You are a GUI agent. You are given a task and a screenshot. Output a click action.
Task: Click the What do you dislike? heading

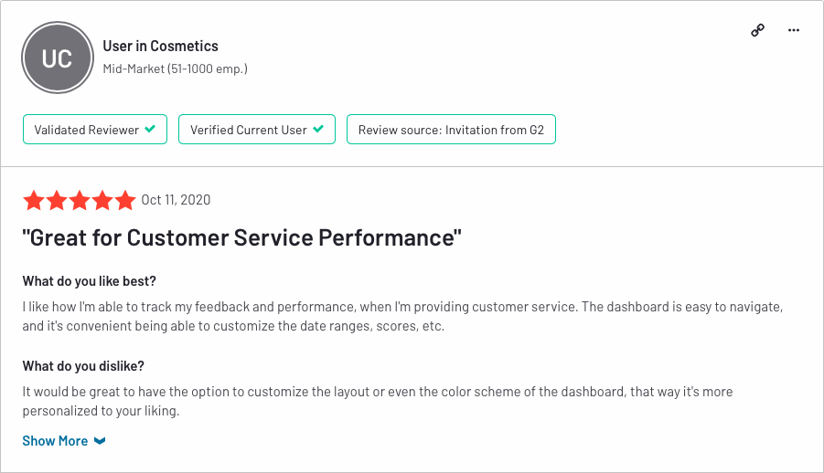click(83, 366)
